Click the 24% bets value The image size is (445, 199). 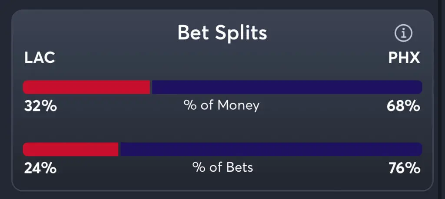(40, 168)
